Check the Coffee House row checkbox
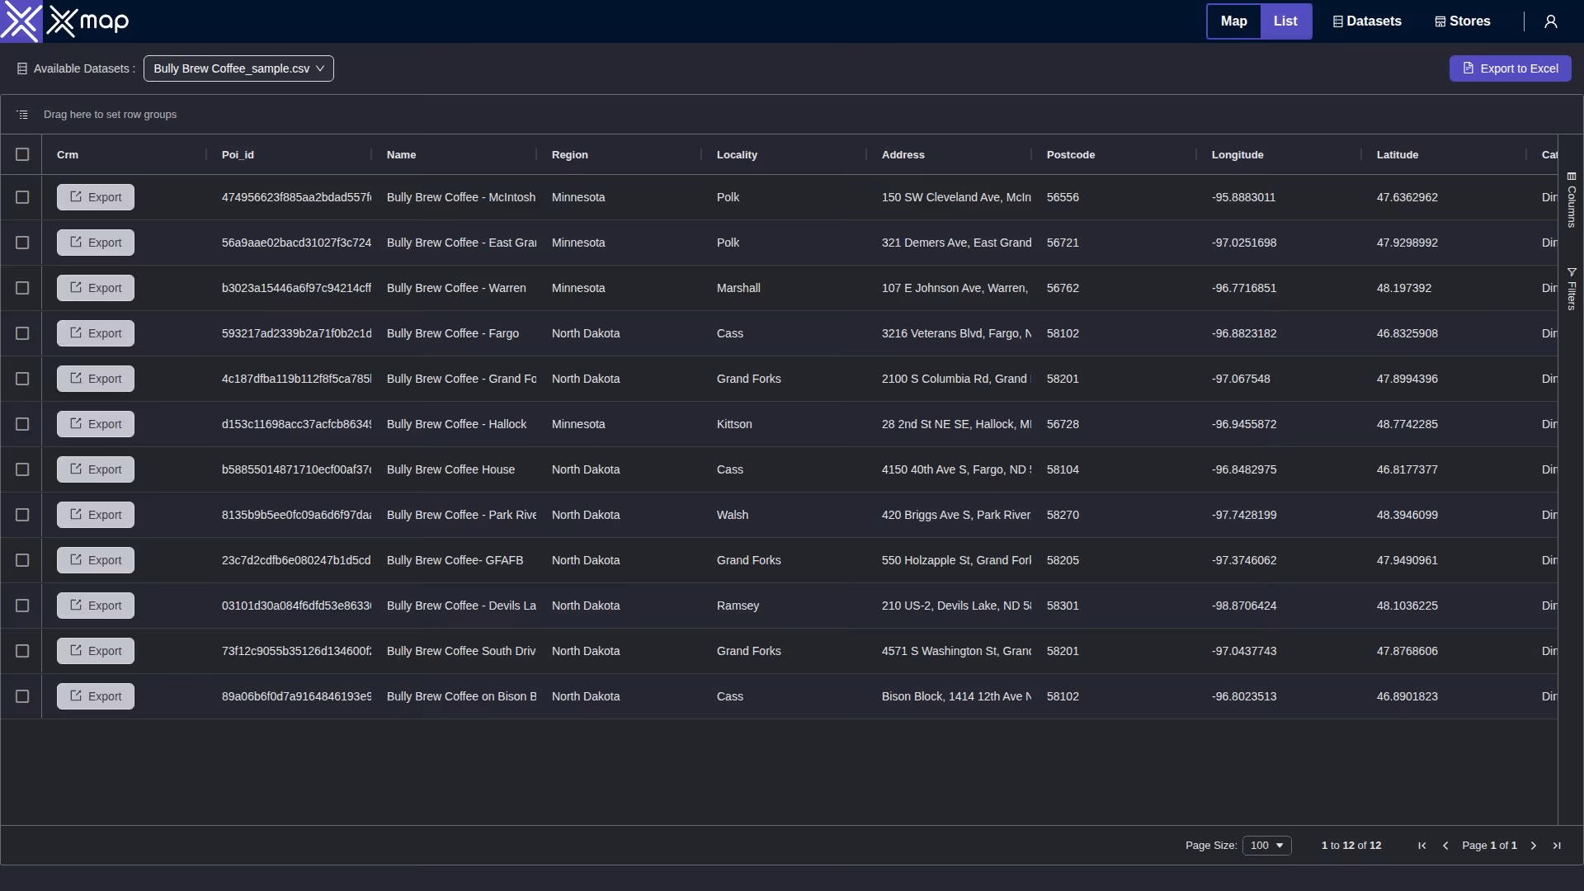1584x891 pixels. coord(22,469)
